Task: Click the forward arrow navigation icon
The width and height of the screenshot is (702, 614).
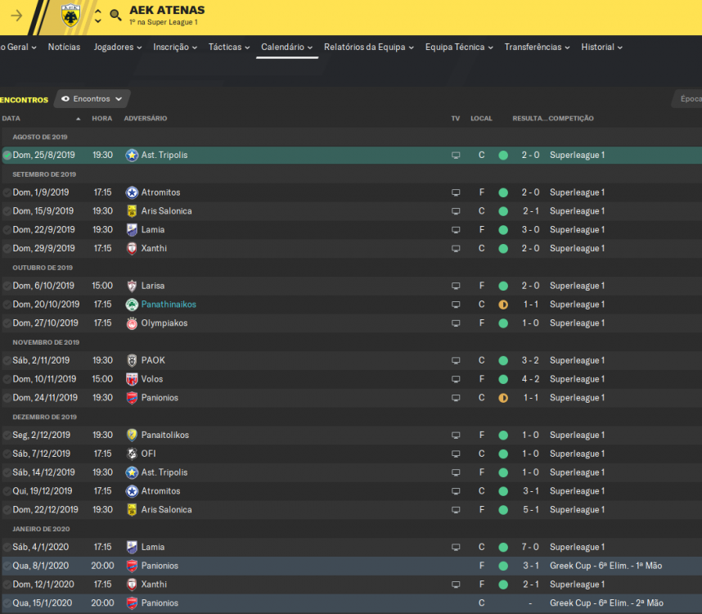Action: click(x=16, y=16)
